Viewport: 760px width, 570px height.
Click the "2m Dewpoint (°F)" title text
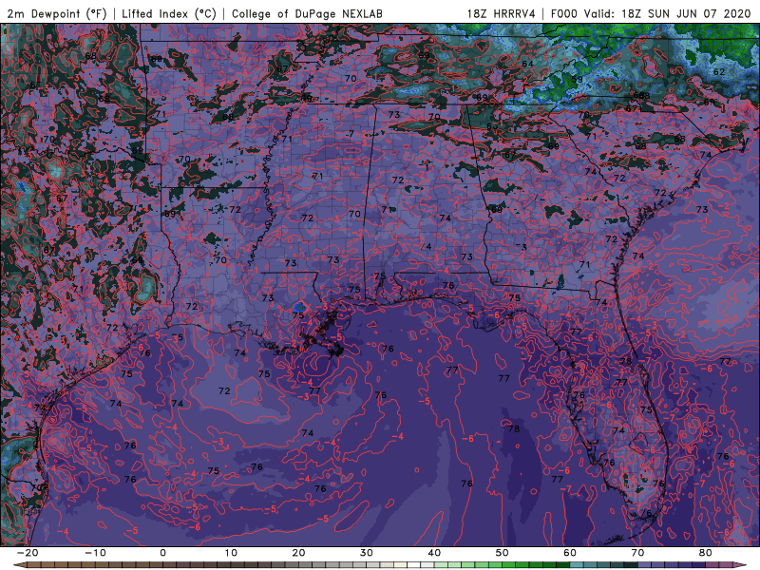pos(56,13)
